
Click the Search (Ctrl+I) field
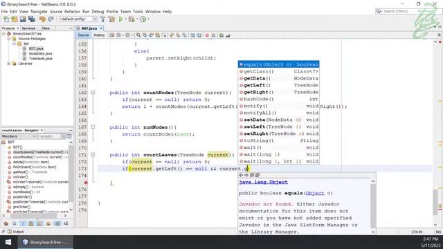403,11
